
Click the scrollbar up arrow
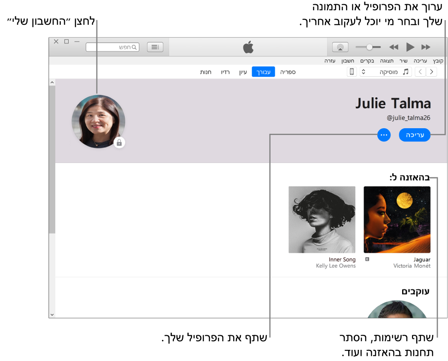[52, 83]
